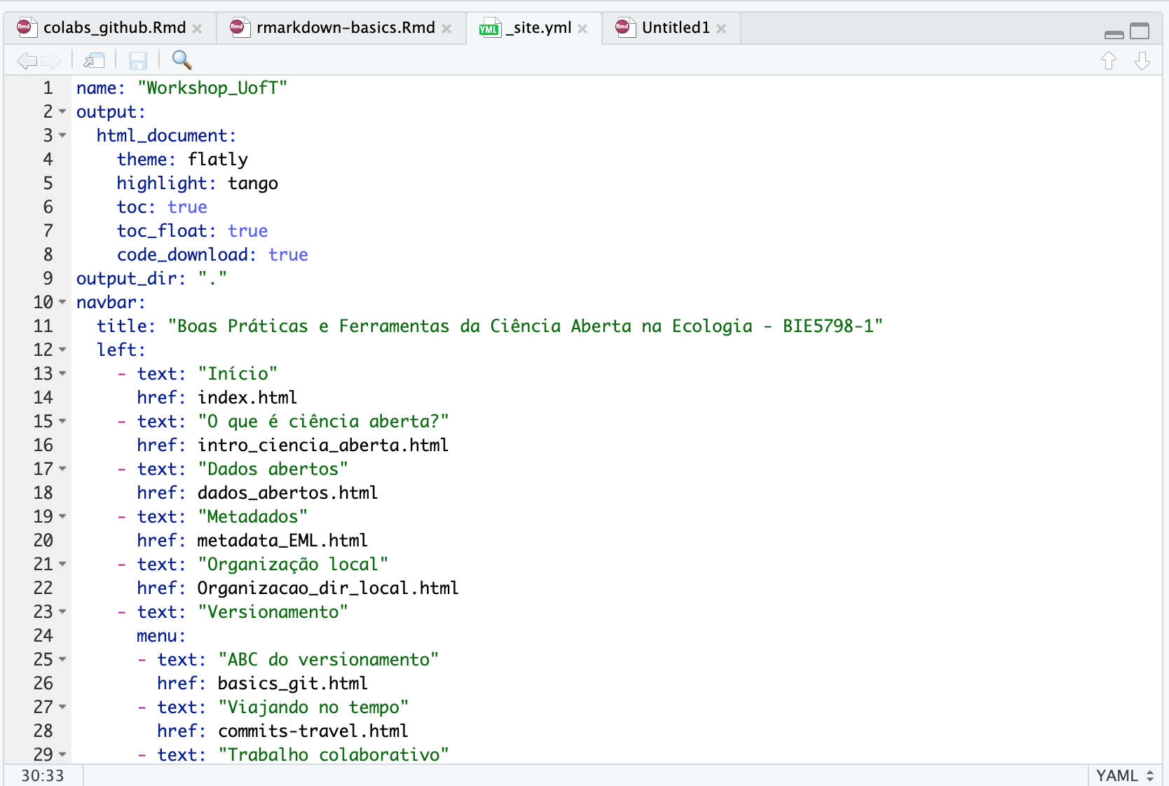Click true value of code_download
The width and height of the screenshot is (1169, 786).
click(x=289, y=255)
